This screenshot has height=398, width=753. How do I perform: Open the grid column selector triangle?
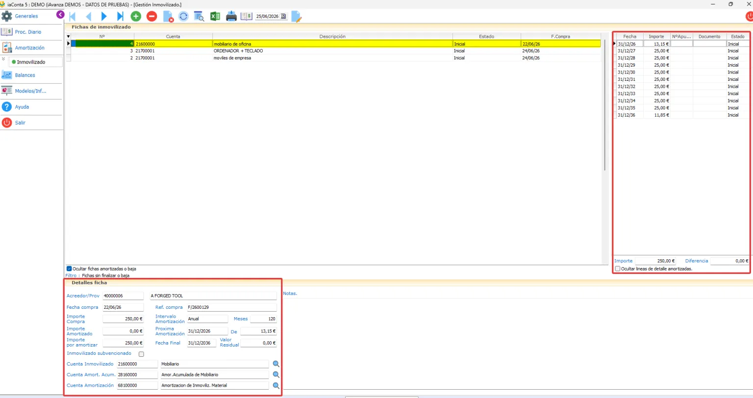pyautogui.click(x=68, y=37)
